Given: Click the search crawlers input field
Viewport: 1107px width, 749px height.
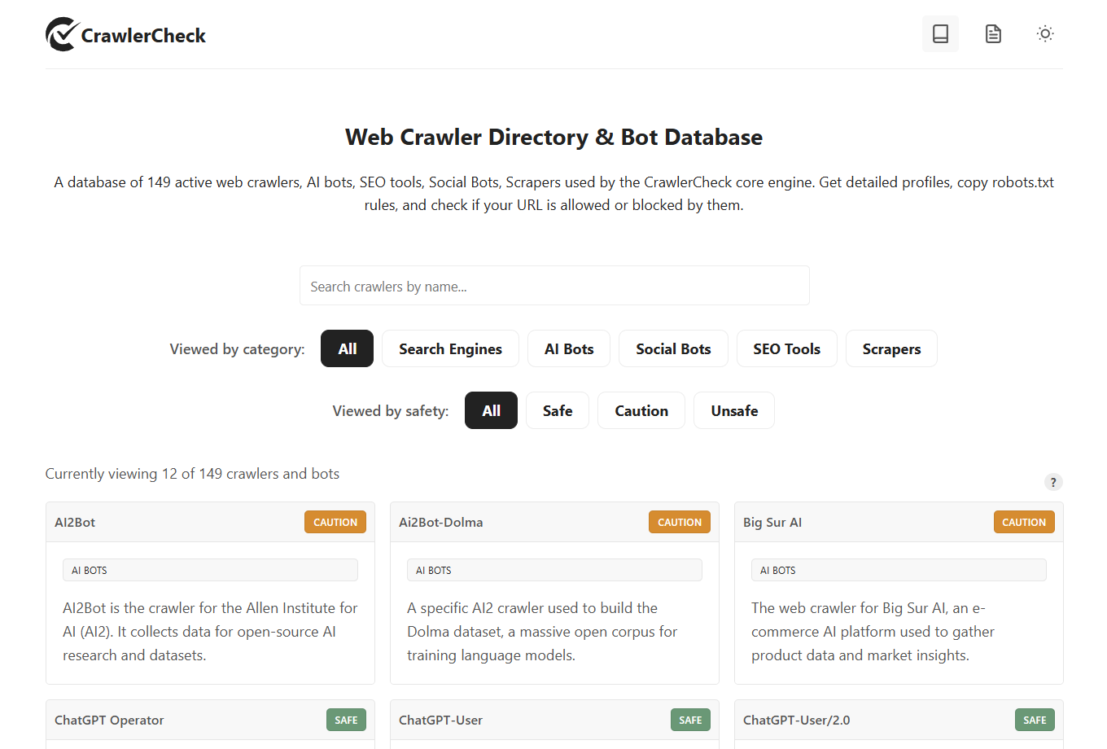Looking at the screenshot, I should tap(554, 285).
